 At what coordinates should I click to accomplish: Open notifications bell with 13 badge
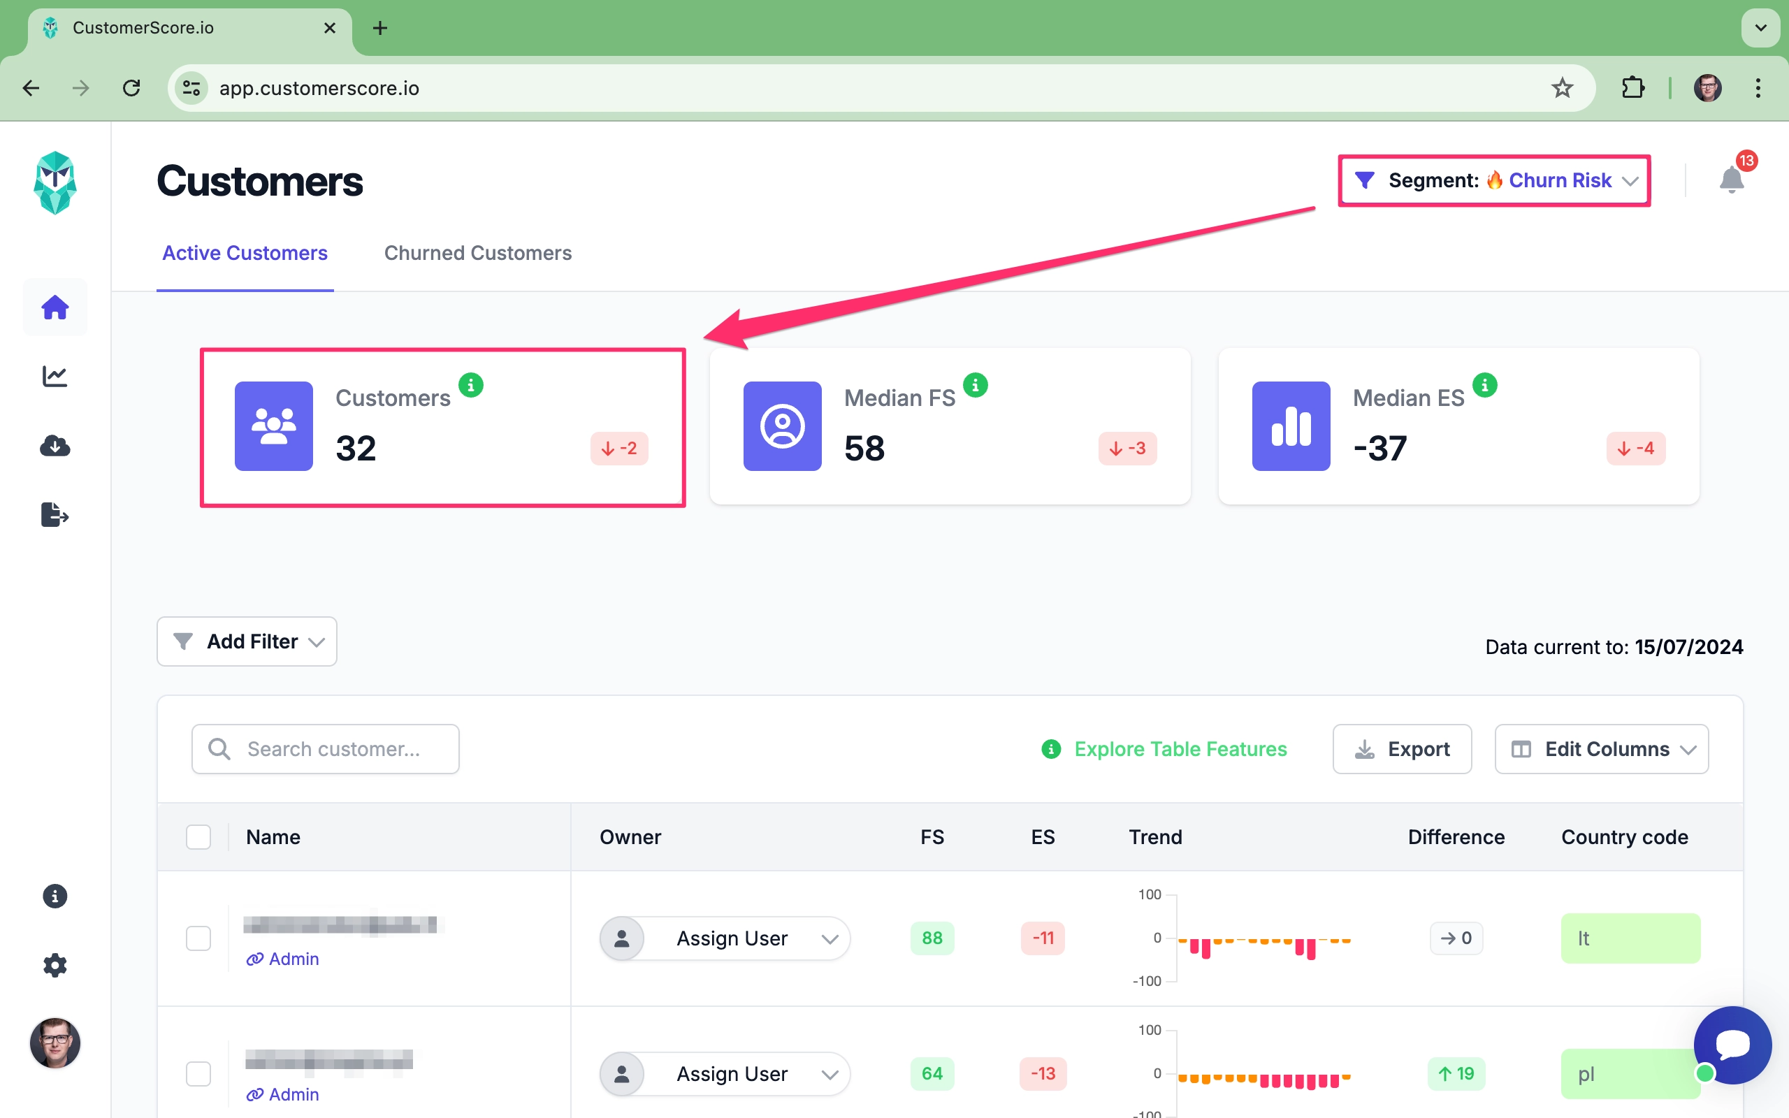[1730, 180]
